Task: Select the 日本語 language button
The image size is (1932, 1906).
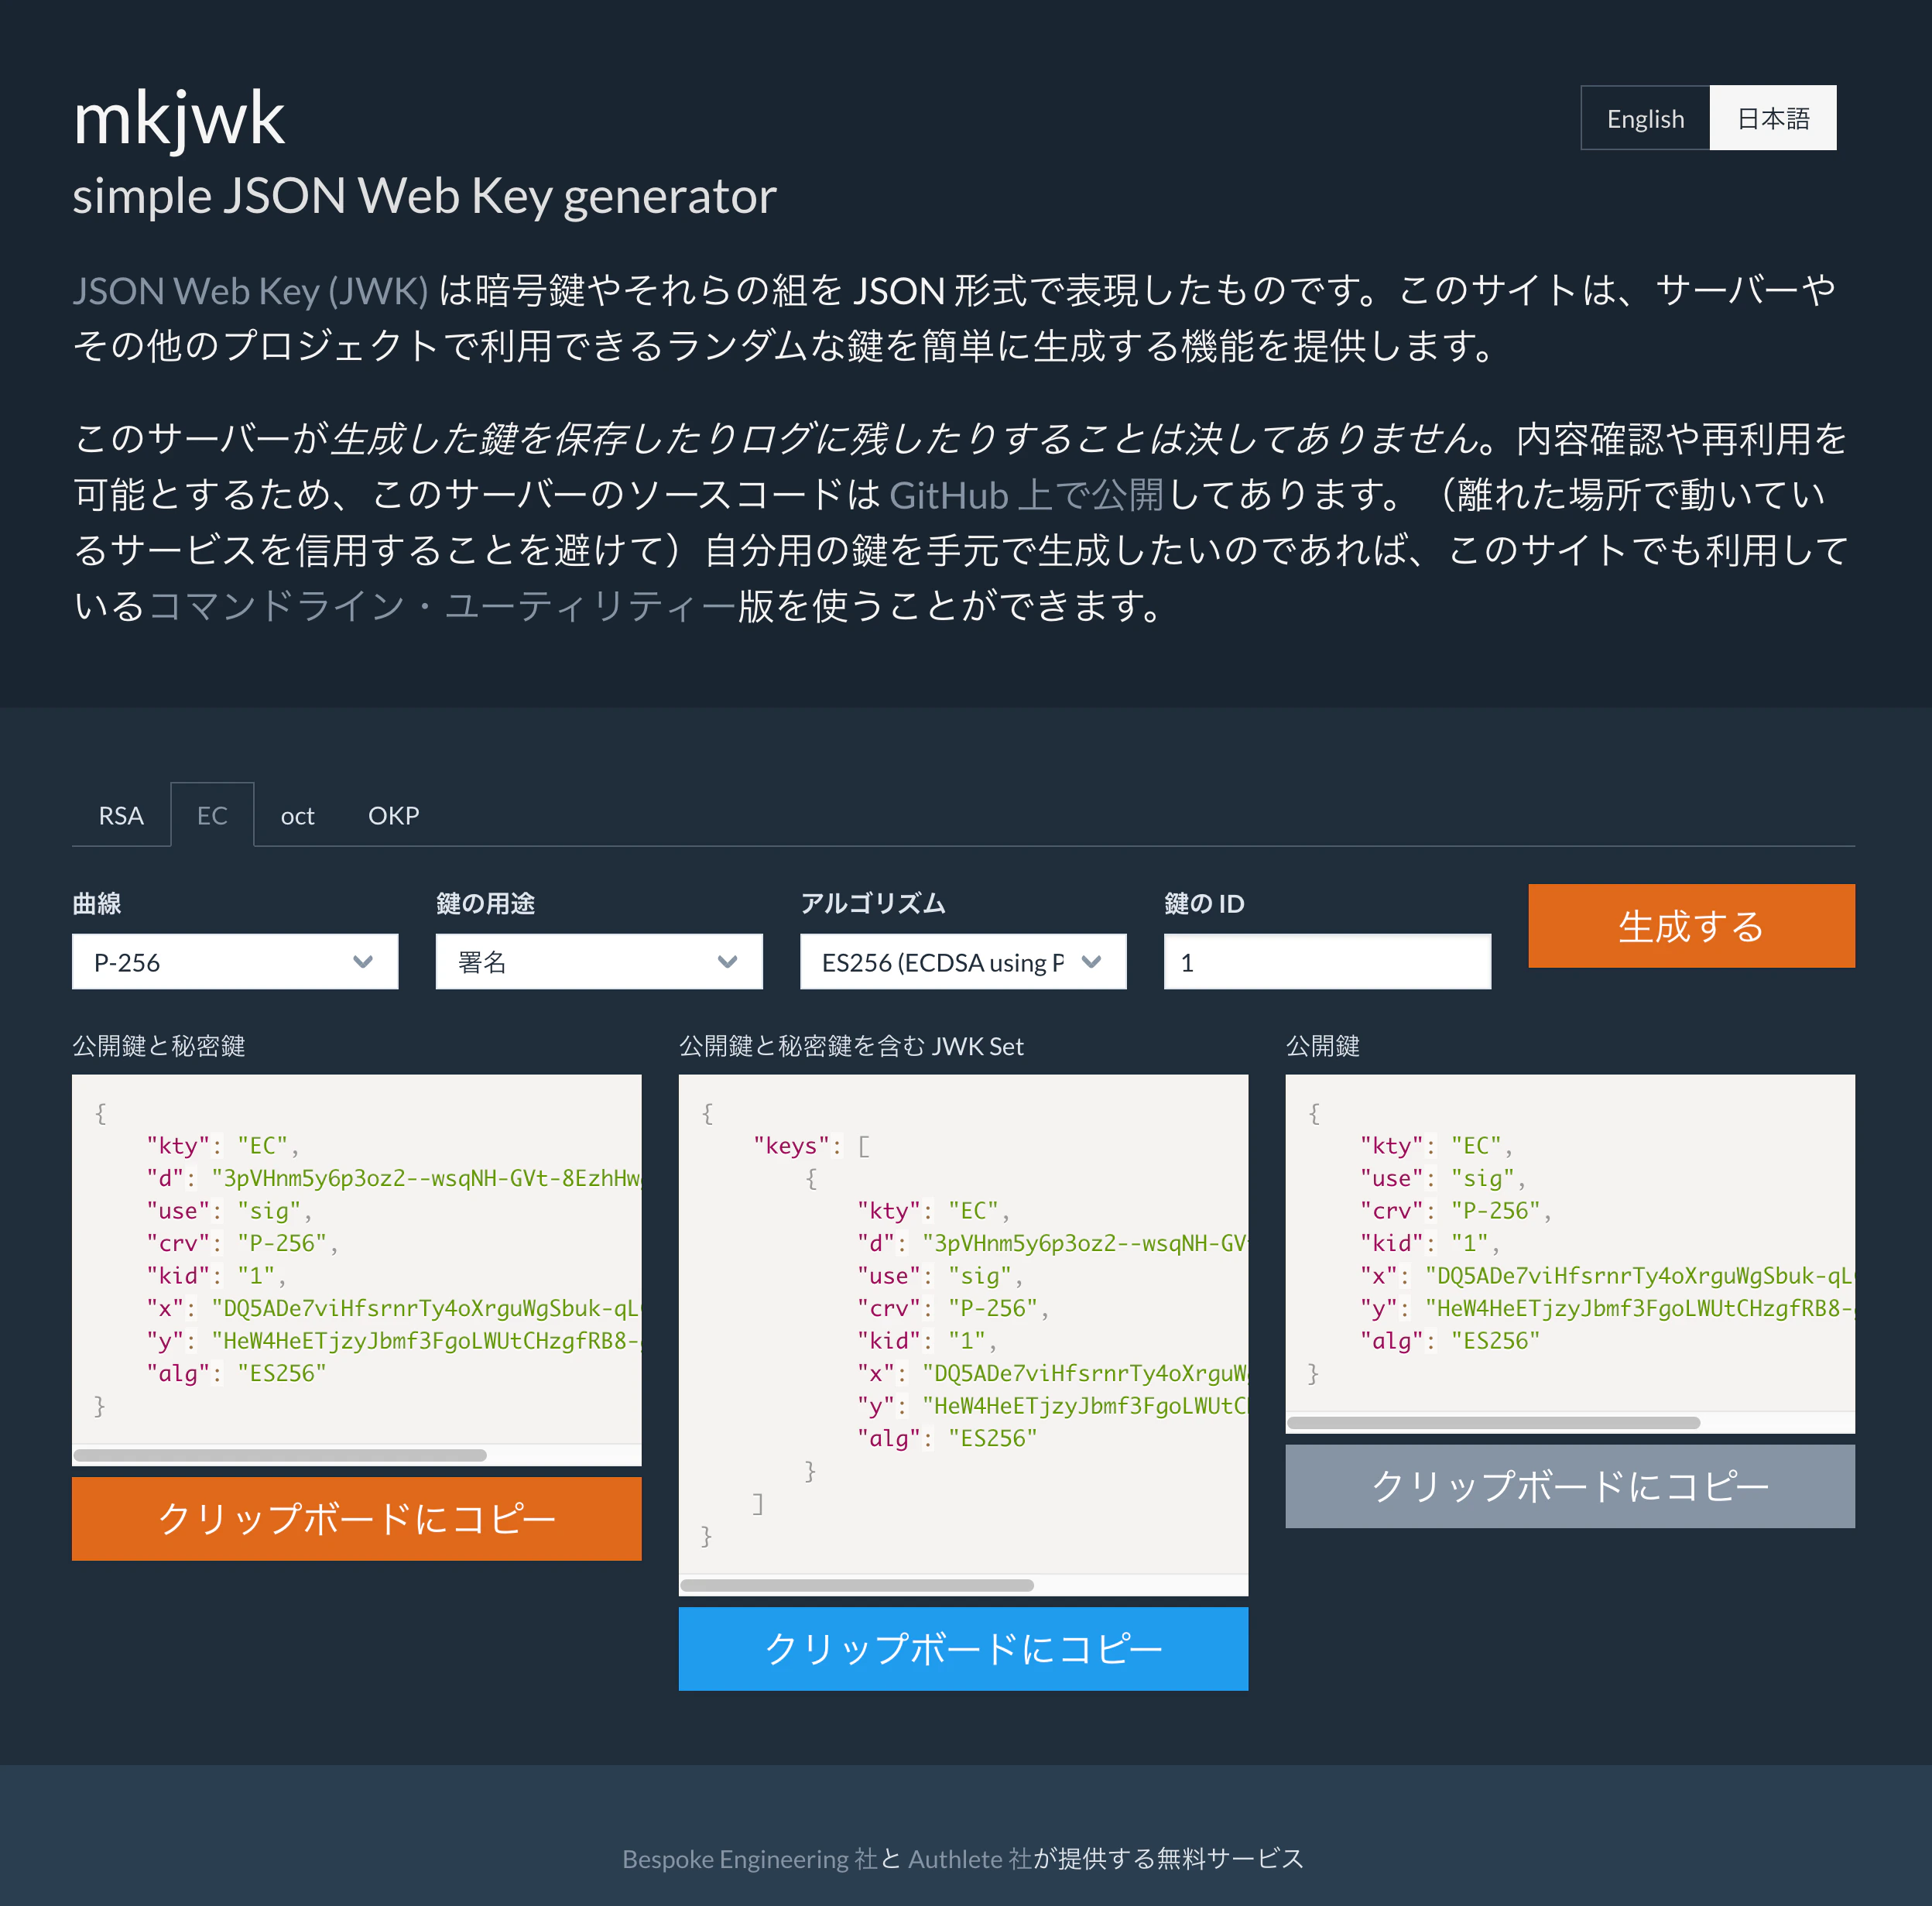Action: pyautogui.click(x=1772, y=118)
